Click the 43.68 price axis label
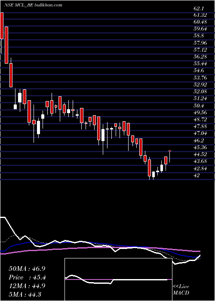215x301 pixels. (200, 161)
